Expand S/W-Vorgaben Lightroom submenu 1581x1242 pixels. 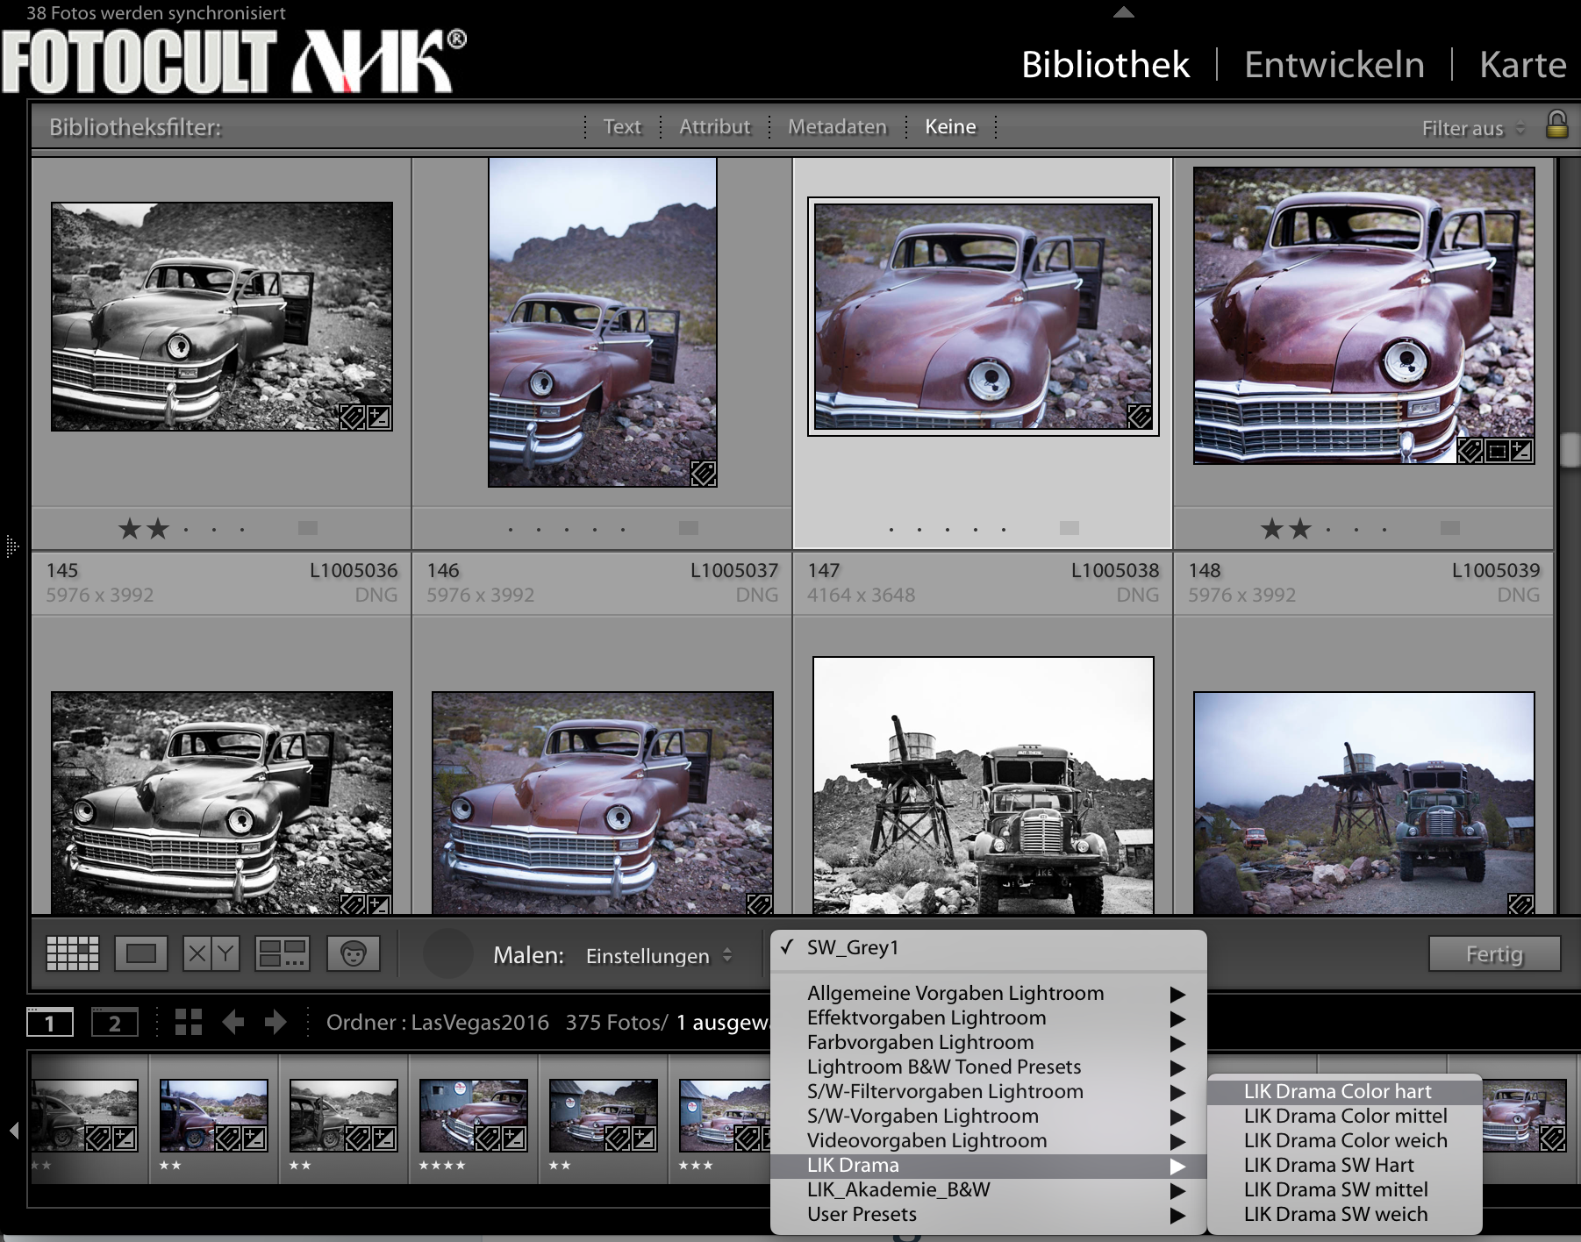point(989,1117)
